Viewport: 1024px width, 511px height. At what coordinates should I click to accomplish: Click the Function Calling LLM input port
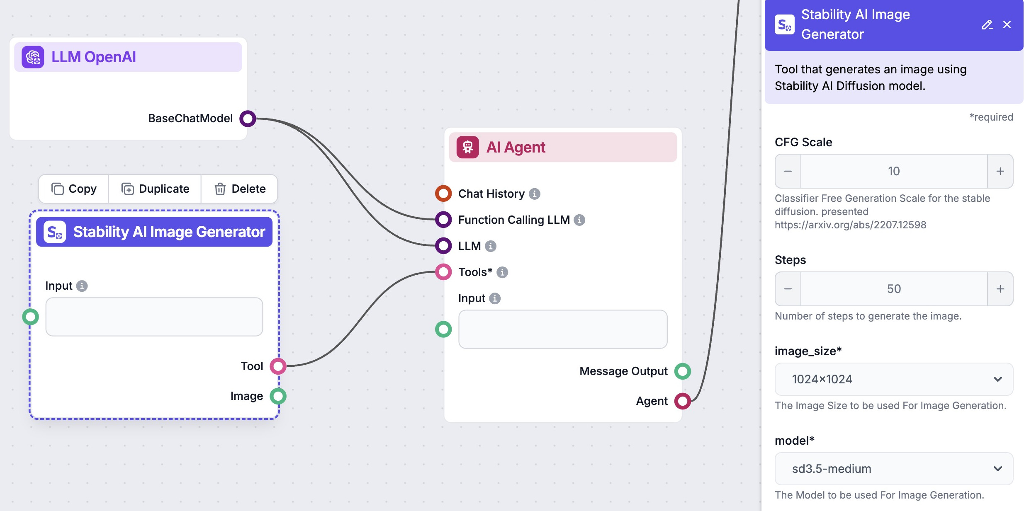point(443,220)
